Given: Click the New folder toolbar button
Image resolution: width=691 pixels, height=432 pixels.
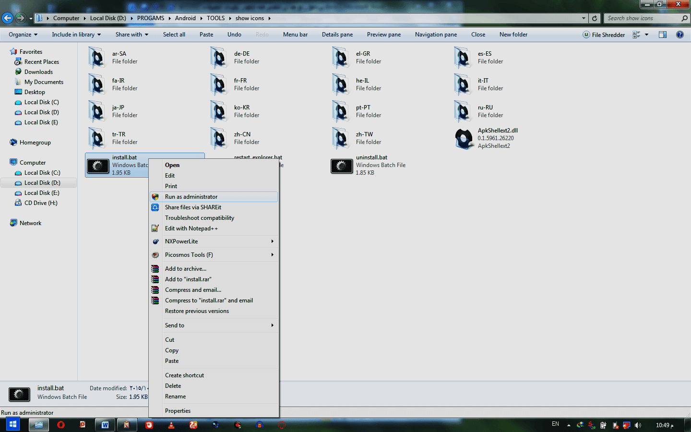Looking at the screenshot, I should 513,35.
